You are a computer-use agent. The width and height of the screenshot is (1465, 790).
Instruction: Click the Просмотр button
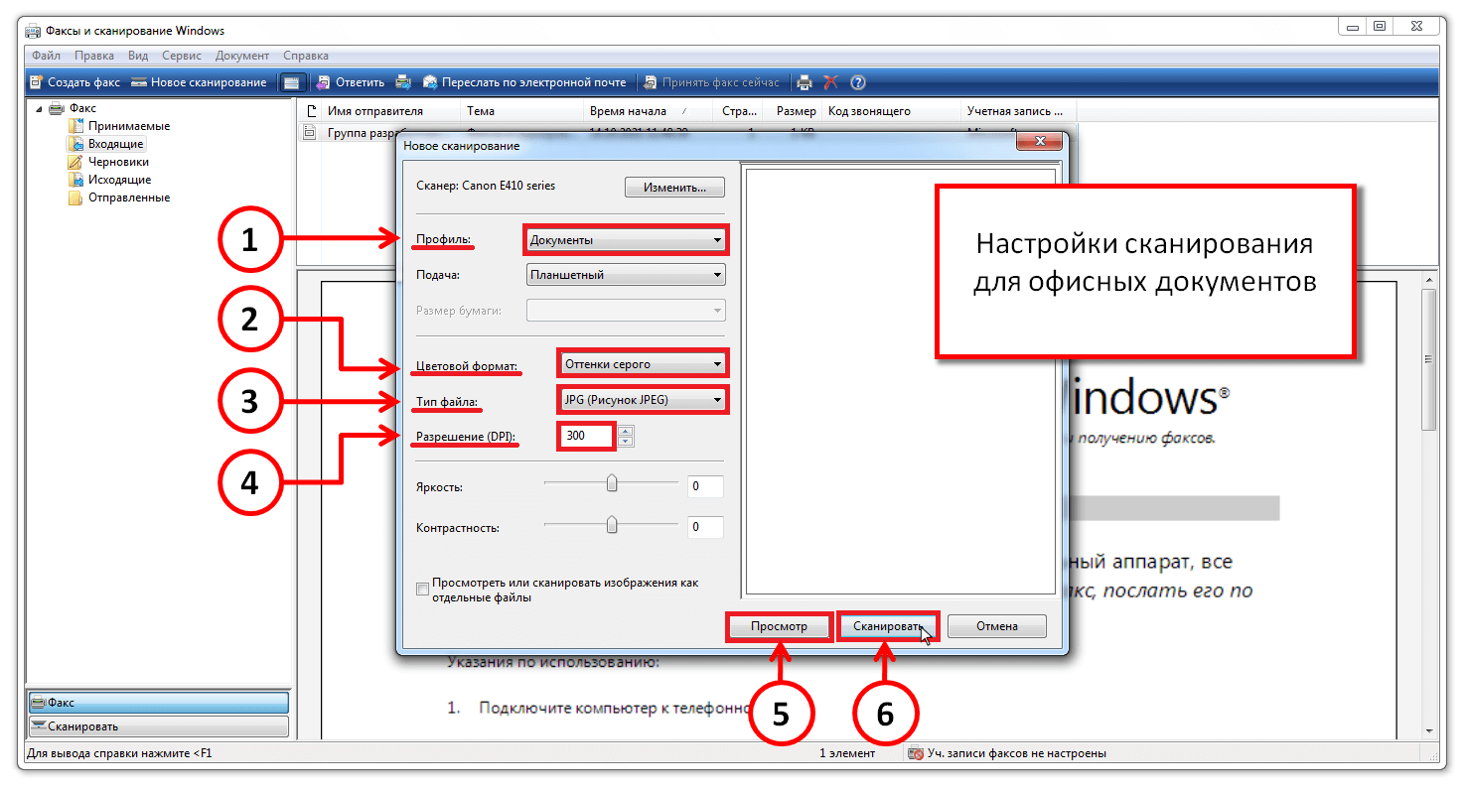[x=779, y=626]
